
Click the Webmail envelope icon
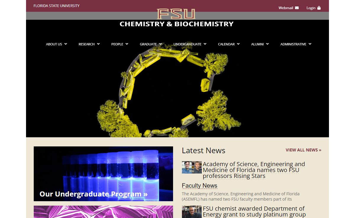(x=297, y=8)
